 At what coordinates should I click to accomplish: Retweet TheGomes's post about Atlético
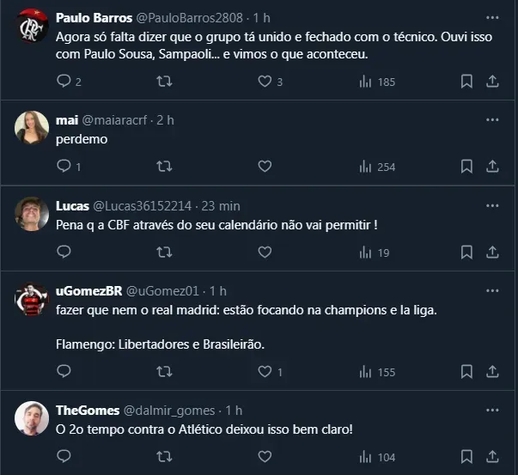[x=164, y=457]
